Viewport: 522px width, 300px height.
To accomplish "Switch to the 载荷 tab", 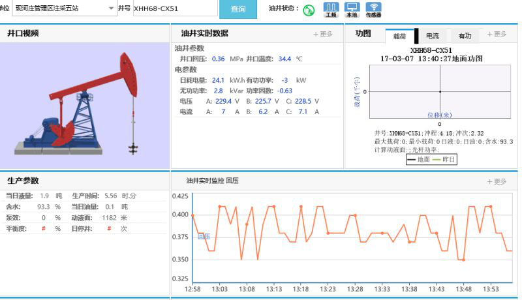I will [x=399, y=36].
